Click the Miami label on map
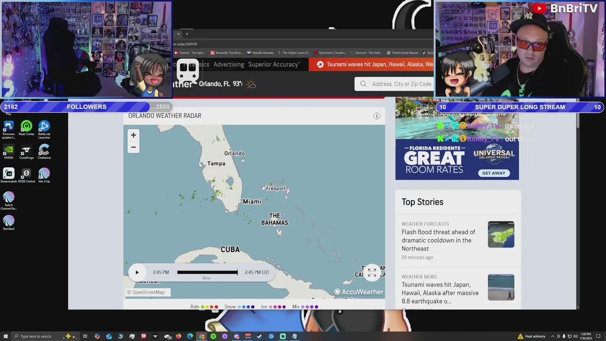 [x=252, y=201]
